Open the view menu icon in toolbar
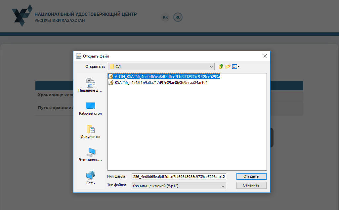Viewport: 339px width, 210px height. tap(236, 66)
